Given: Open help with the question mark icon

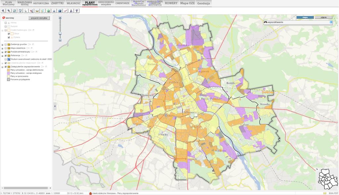Looking at the screenshot, I should click(60, 11).
